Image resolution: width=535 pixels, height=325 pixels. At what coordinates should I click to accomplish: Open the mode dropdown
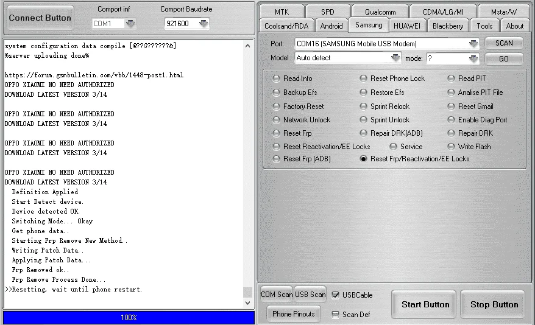(x=473, y=58)
